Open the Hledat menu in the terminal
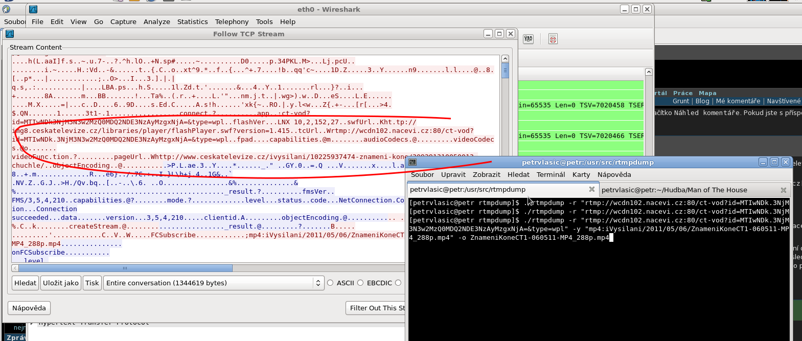Viewport: 802px width, 341px height. pyautogui.click(x=518, y=174)
